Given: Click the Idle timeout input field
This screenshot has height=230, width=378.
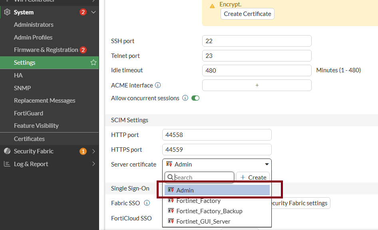Looking at the screenshot, I should point(257,70).
